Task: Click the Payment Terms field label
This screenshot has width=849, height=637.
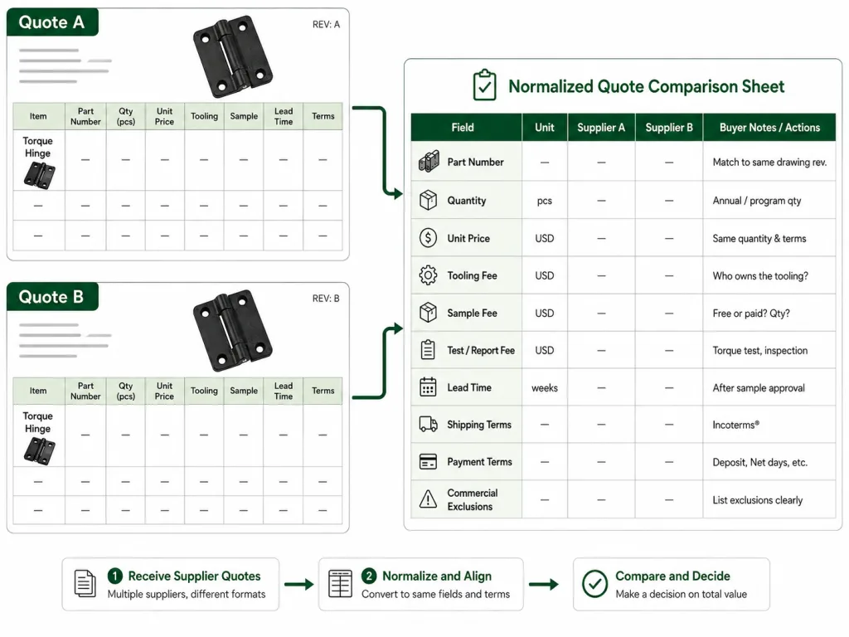Action: tap(479, 462)
